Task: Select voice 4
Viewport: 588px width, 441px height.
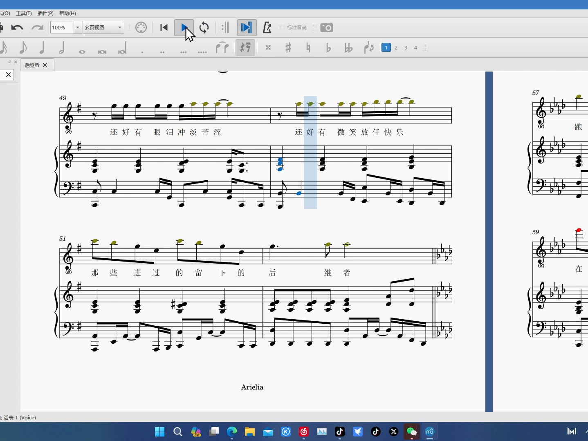Action: click(x=415, y=48)
